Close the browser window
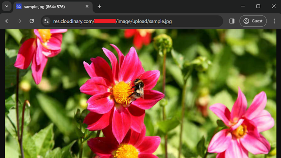The width and height of the screenshot is (281, 158). pos(274,6)
